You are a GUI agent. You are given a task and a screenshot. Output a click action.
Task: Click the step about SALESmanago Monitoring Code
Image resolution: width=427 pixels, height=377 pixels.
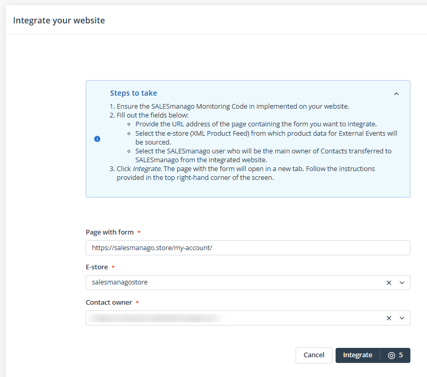pos(233,106)
